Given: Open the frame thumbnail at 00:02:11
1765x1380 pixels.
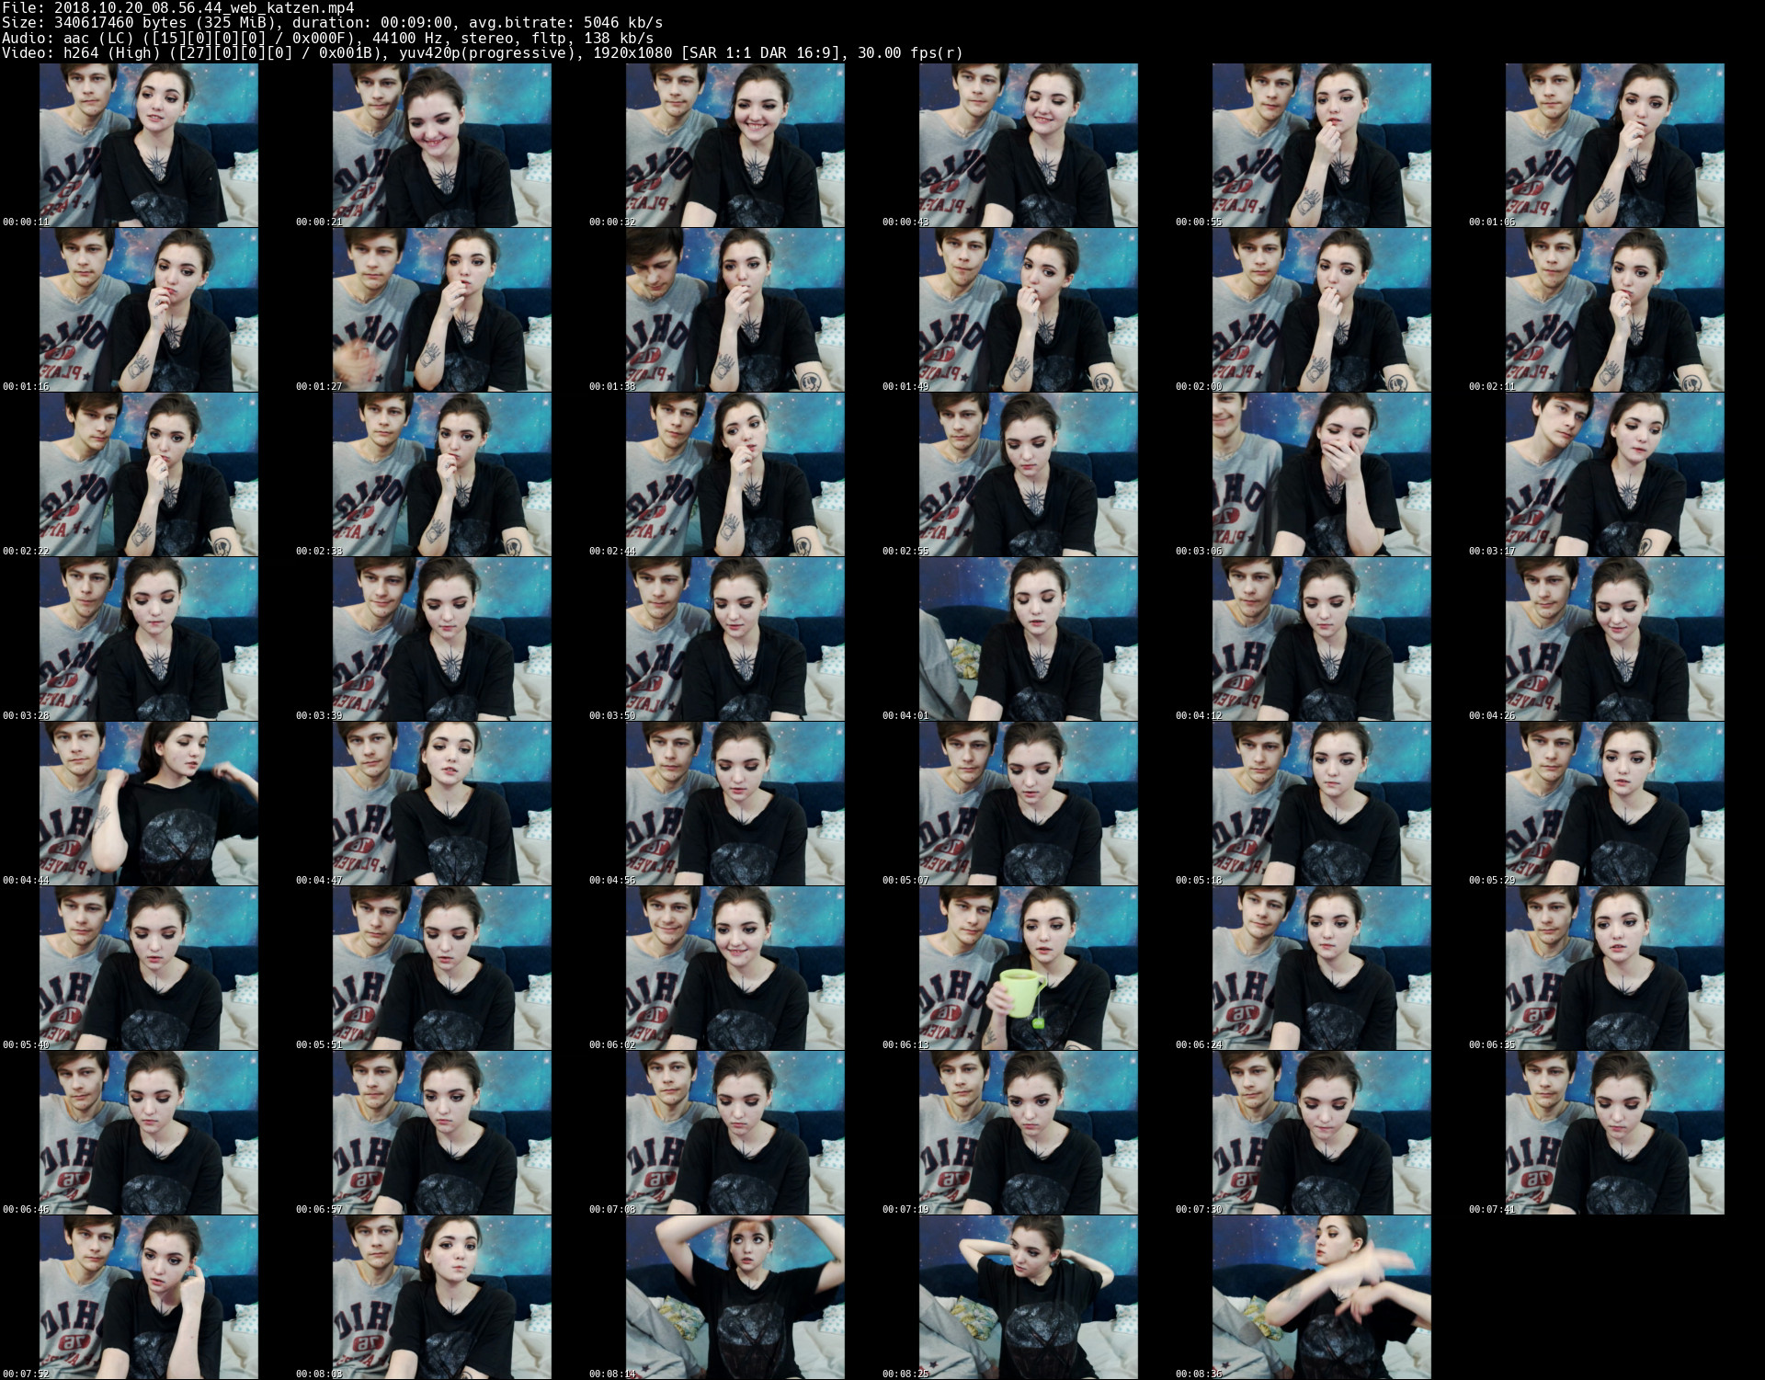Looking at the screenshot, I should pos(1615,310).
